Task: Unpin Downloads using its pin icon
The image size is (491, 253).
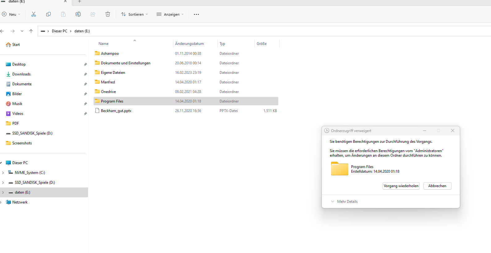Action: pos(85,74)
